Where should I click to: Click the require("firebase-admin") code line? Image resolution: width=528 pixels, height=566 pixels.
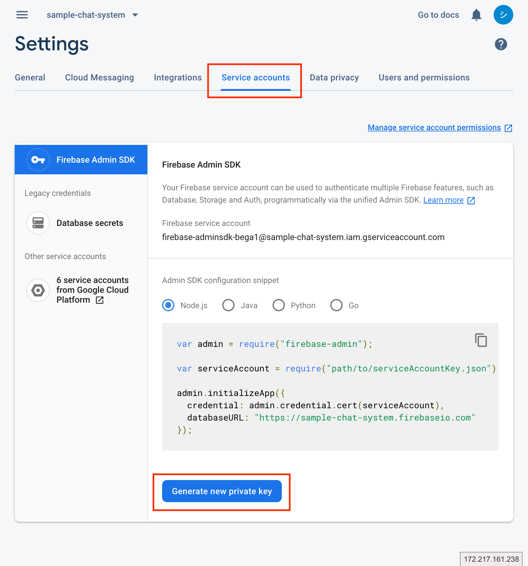pyautogui.click(x=275, y=344)
